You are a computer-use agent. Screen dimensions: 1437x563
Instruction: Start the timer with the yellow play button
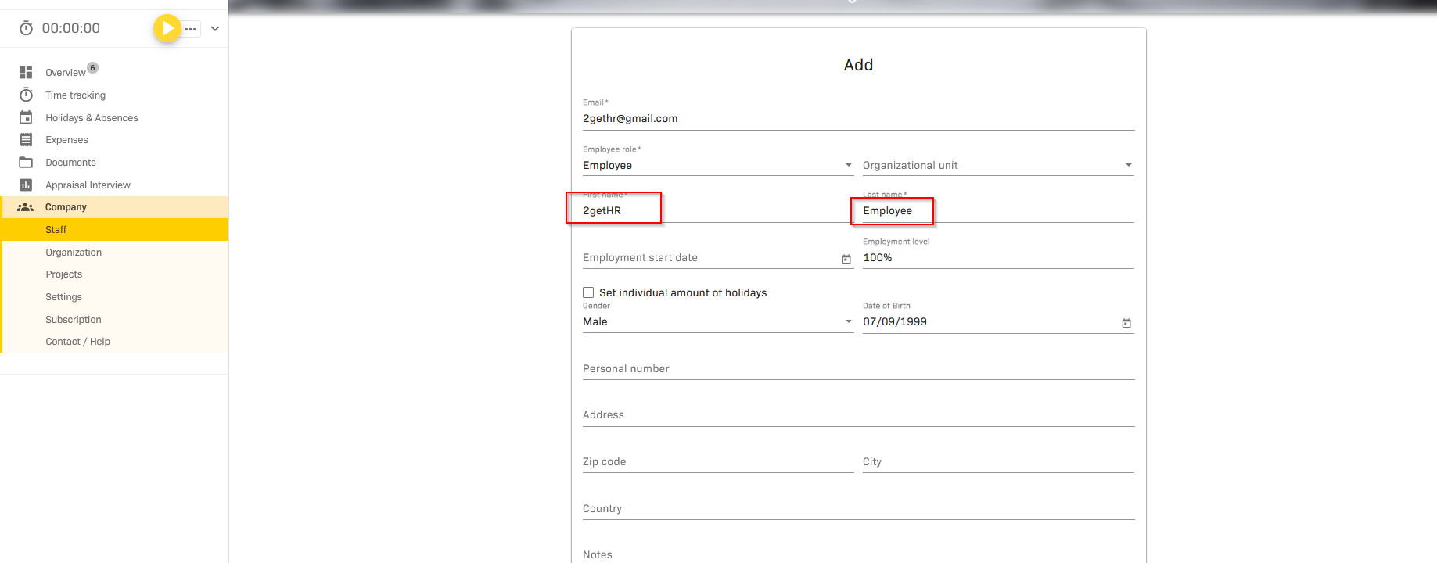click(167, 29)
